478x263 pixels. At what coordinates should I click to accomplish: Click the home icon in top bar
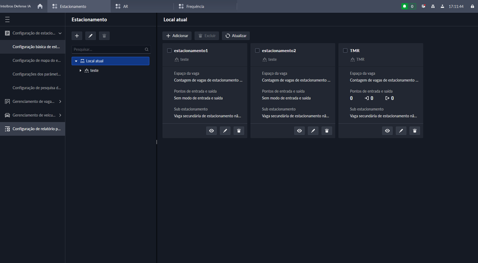point(40,6)
